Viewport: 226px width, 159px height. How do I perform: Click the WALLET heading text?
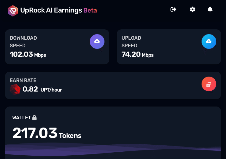click(21, 117)
